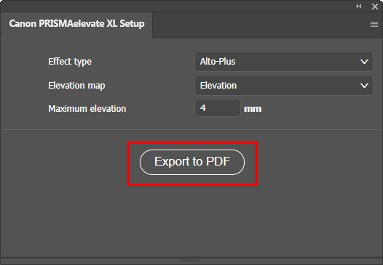383x265 pixels.
Task: Click the empty tab bar area beside the tab
Action: [x=260, y=25]
